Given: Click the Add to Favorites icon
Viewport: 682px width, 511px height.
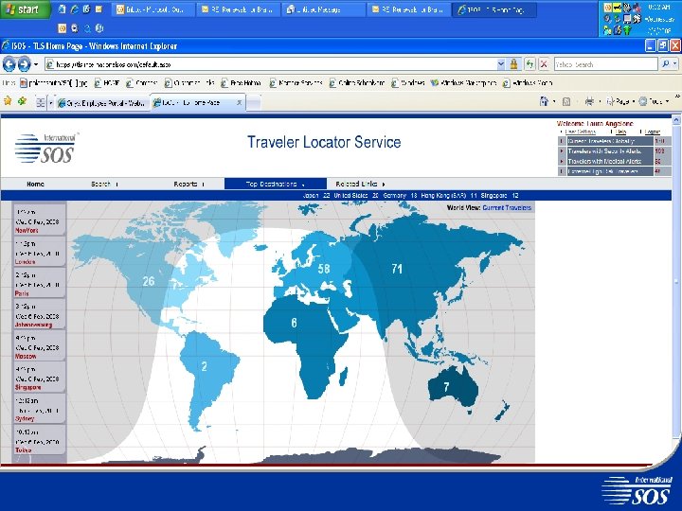Looking at the screenshot, I should pos(22,101).
